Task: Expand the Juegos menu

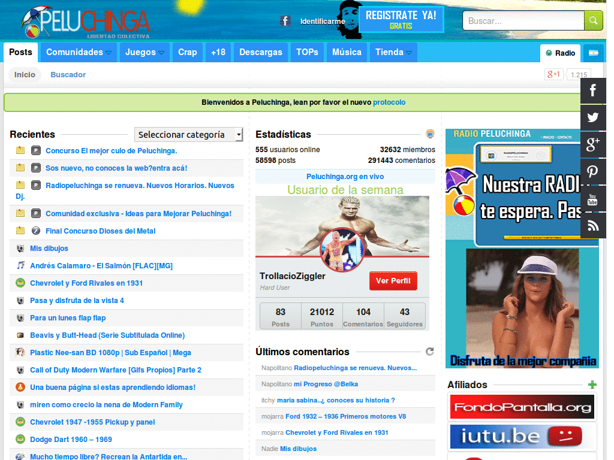Action: point(145,53)
